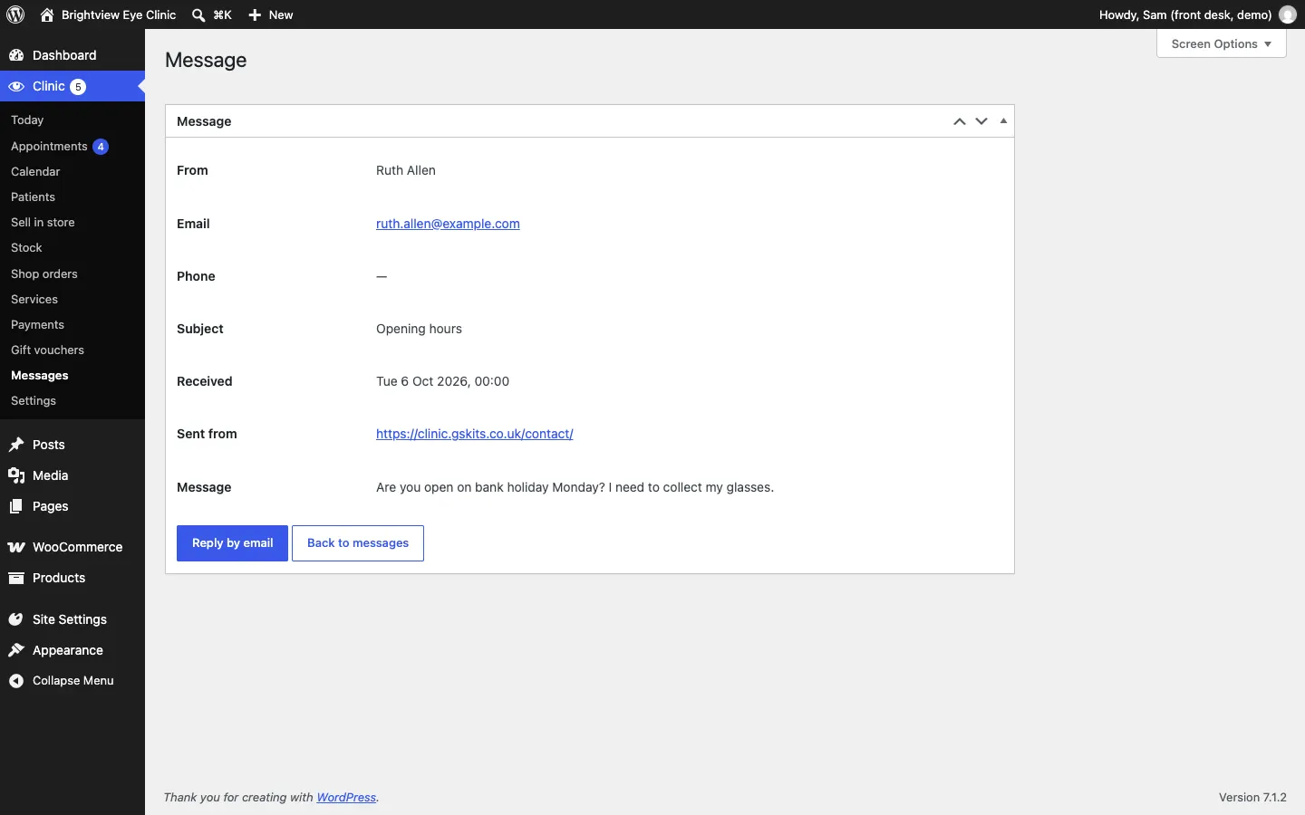Move Message panel up with chevron
The image size is (1305, 815).
tap(960, 121)
